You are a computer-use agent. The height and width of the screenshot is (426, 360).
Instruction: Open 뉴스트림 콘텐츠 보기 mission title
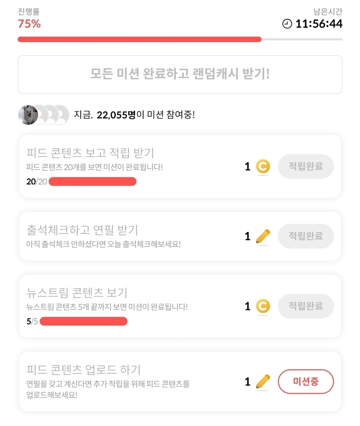point(77,292)
